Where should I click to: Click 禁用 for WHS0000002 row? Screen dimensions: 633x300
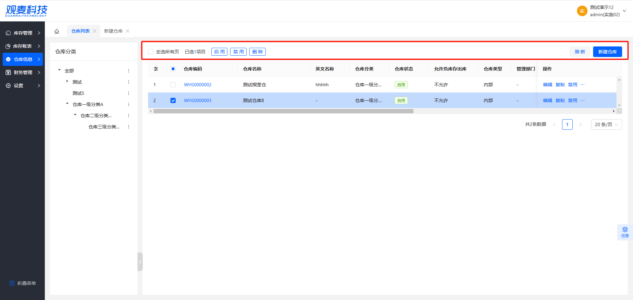click(573, 85)
